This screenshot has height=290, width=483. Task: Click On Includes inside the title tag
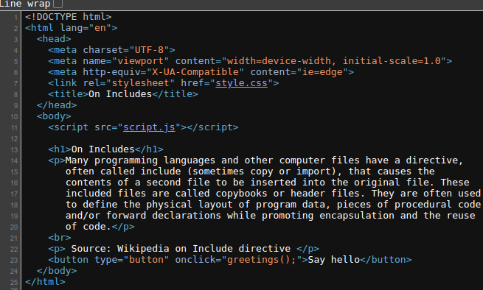pyautogui.click(x=120, y=94)
